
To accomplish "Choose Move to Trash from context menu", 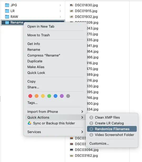I will tap(38, 35).
